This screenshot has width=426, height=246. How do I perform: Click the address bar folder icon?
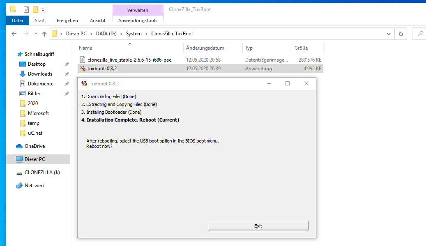click(54, 33)
